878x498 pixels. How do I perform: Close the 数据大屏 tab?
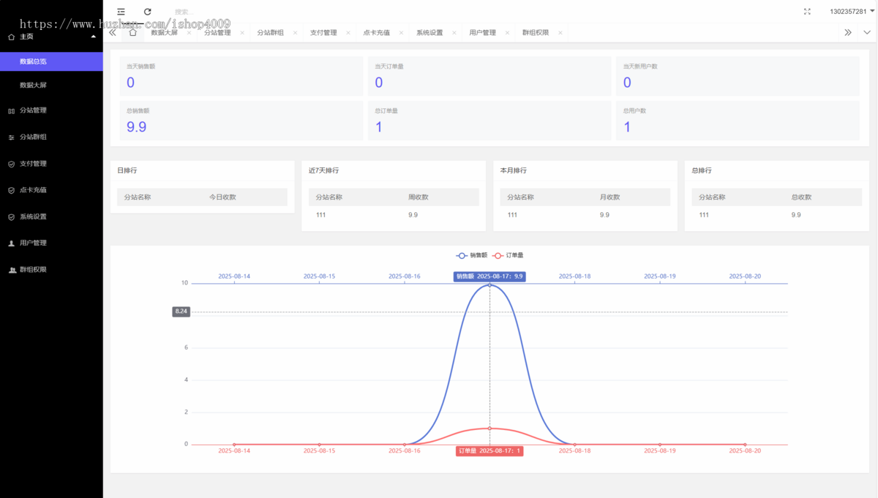(x=189, y=33)
